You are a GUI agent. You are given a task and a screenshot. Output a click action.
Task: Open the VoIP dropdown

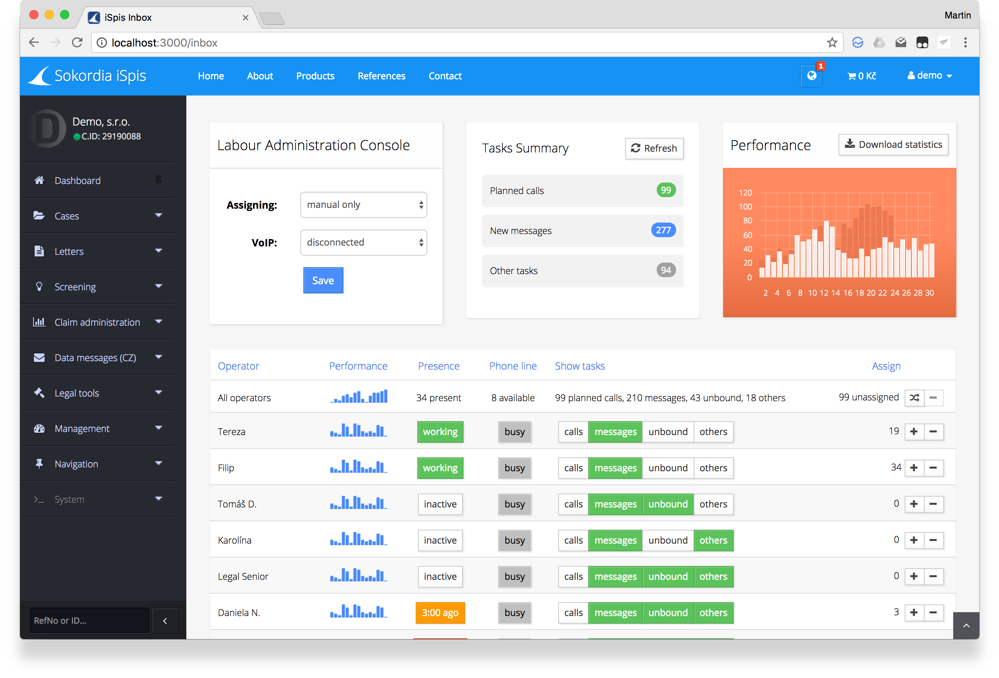click(x=363, y=243)
